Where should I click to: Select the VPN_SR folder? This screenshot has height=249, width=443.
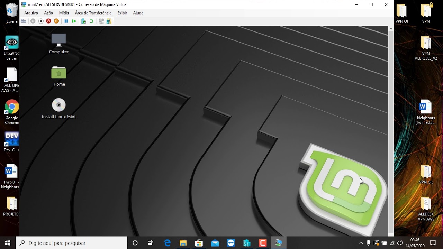(426, 174)
